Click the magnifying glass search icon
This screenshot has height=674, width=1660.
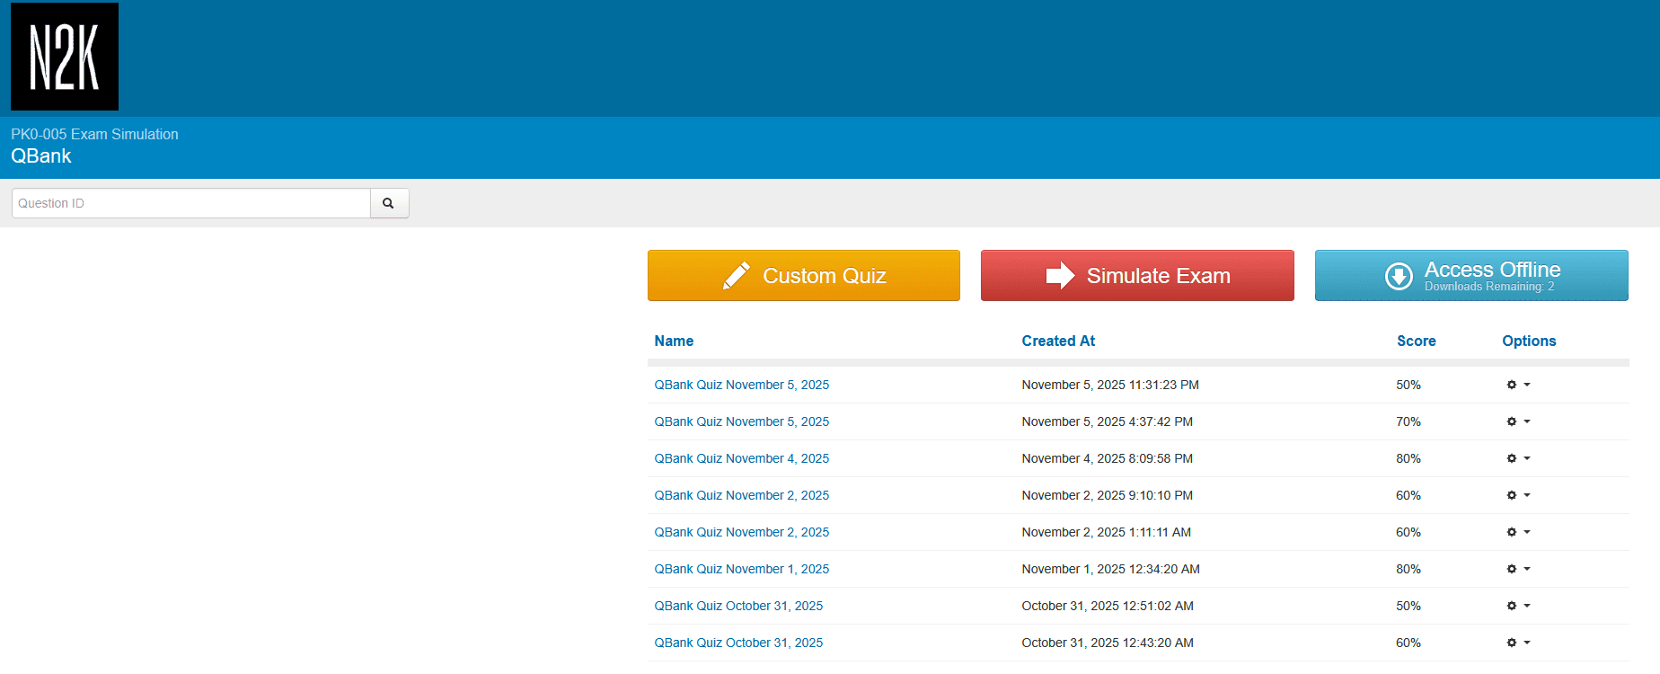pyautogui.click(x=388, y=203)
